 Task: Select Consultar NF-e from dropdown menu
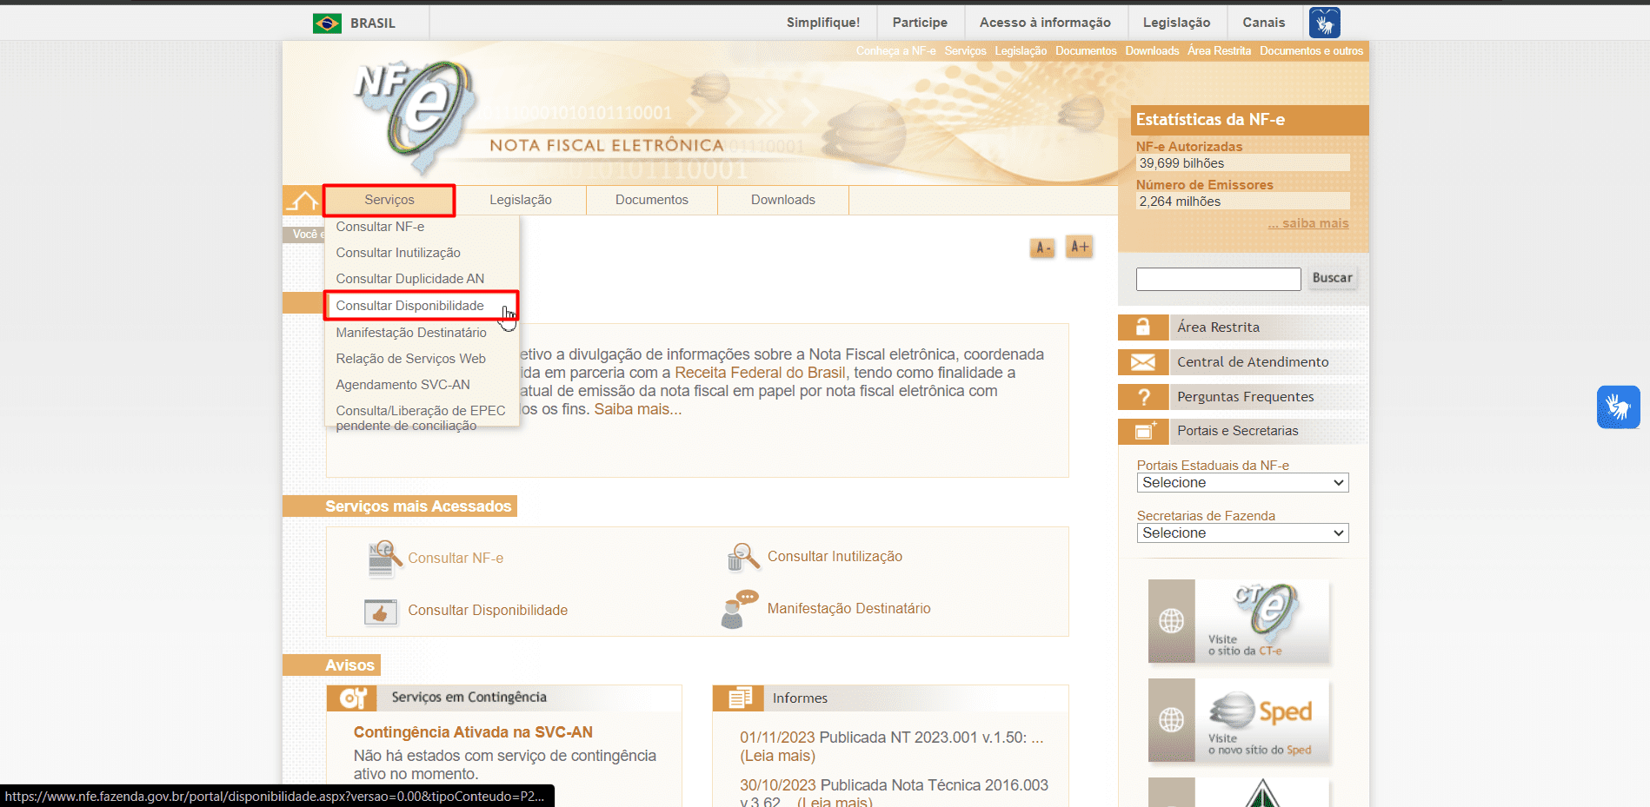[380, 227]
